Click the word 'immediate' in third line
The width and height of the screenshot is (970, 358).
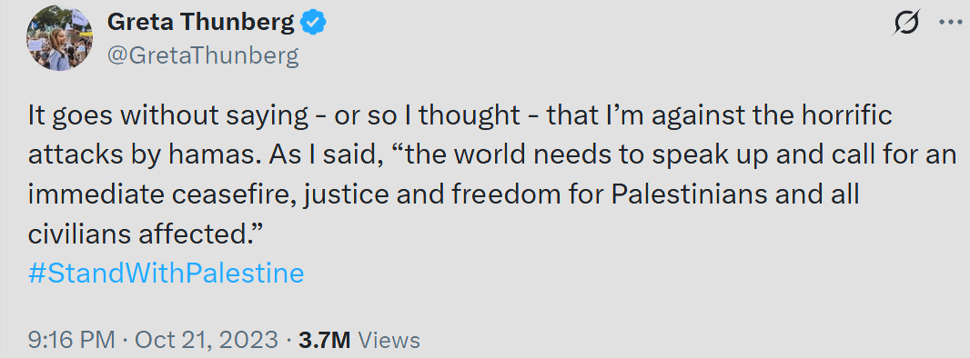coord(86,194)
